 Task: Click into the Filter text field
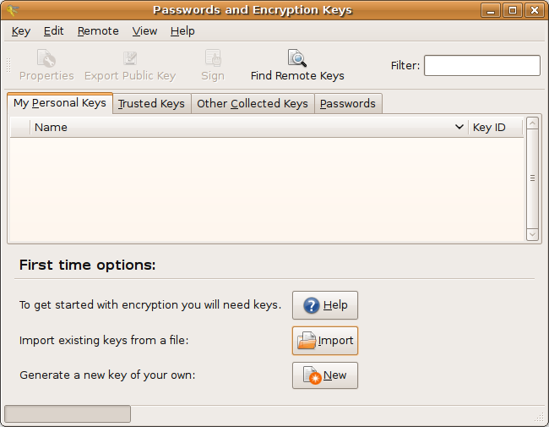[482, 65]
